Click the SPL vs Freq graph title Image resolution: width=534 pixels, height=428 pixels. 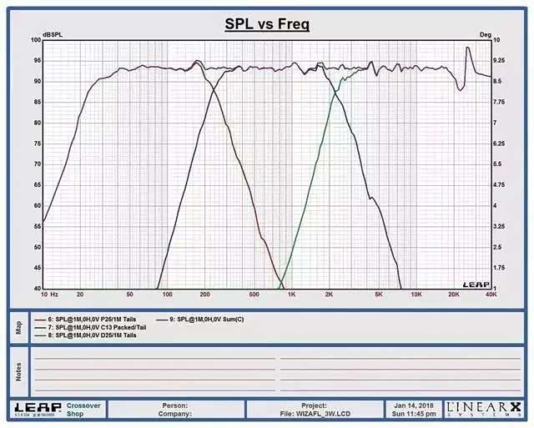(267, 24)
